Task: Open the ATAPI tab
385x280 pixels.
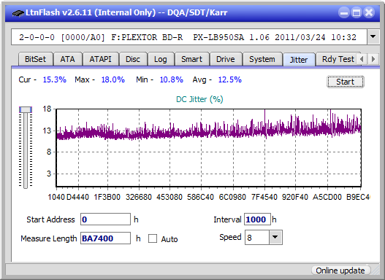Action: [x=100, y=59]
